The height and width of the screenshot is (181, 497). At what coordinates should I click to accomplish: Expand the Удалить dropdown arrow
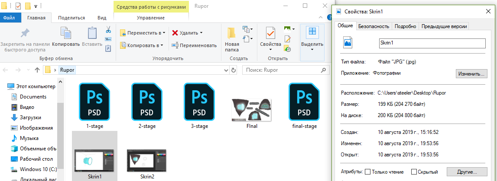point(201,33)
